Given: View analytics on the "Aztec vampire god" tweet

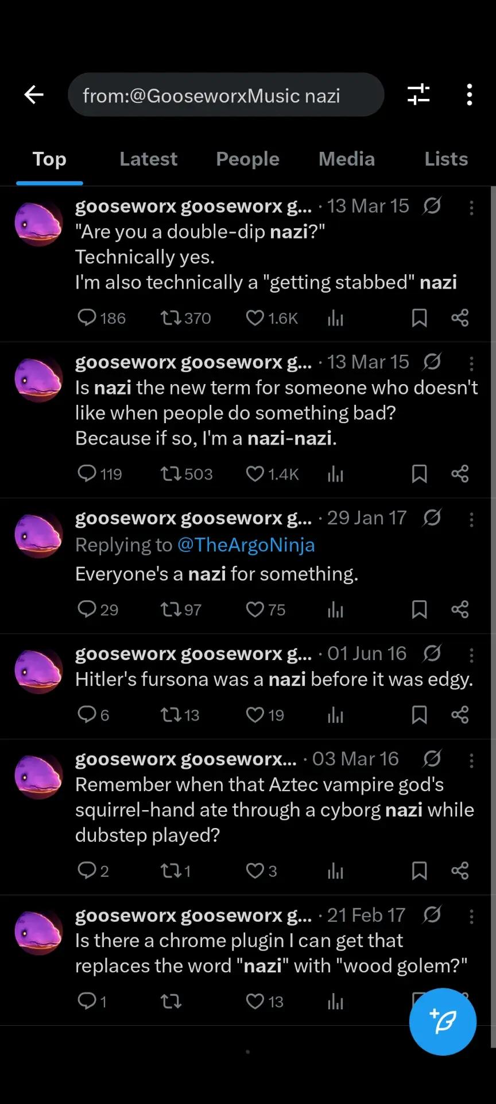Looking at the screenshot, I should point(335,872).
